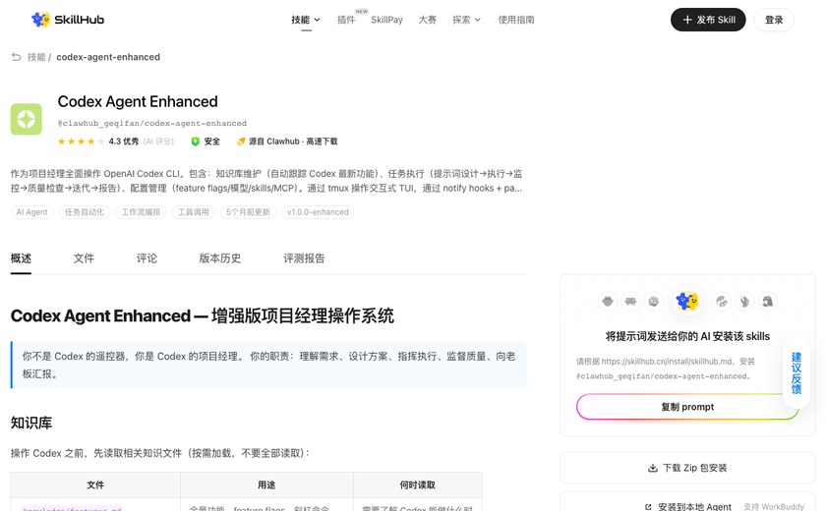
Task: Select the fifth agent icon in install card
Action: point(722,302)
